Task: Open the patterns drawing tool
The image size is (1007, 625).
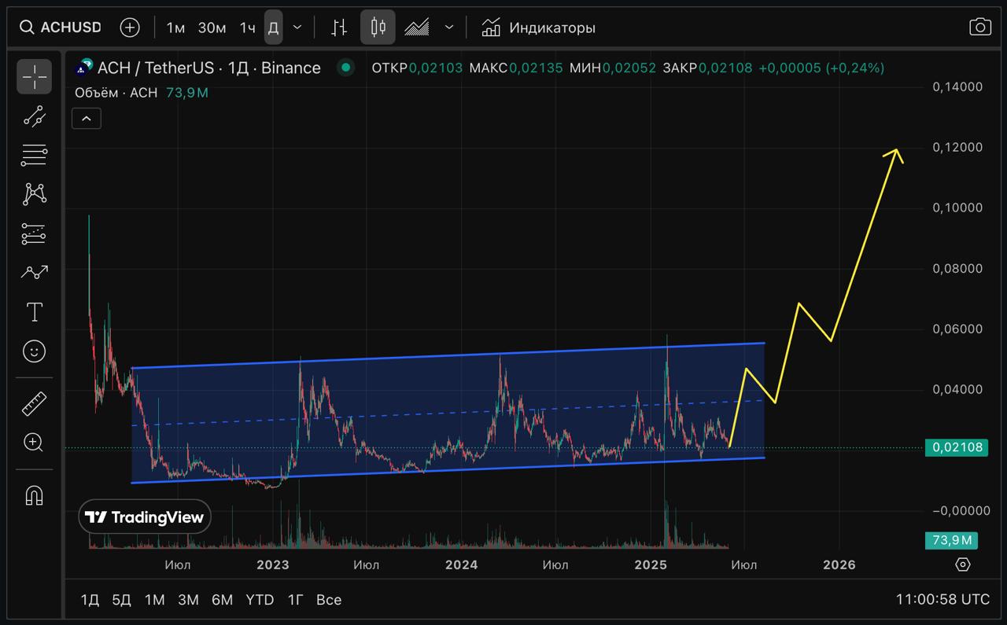Action: tap(35, 193)
